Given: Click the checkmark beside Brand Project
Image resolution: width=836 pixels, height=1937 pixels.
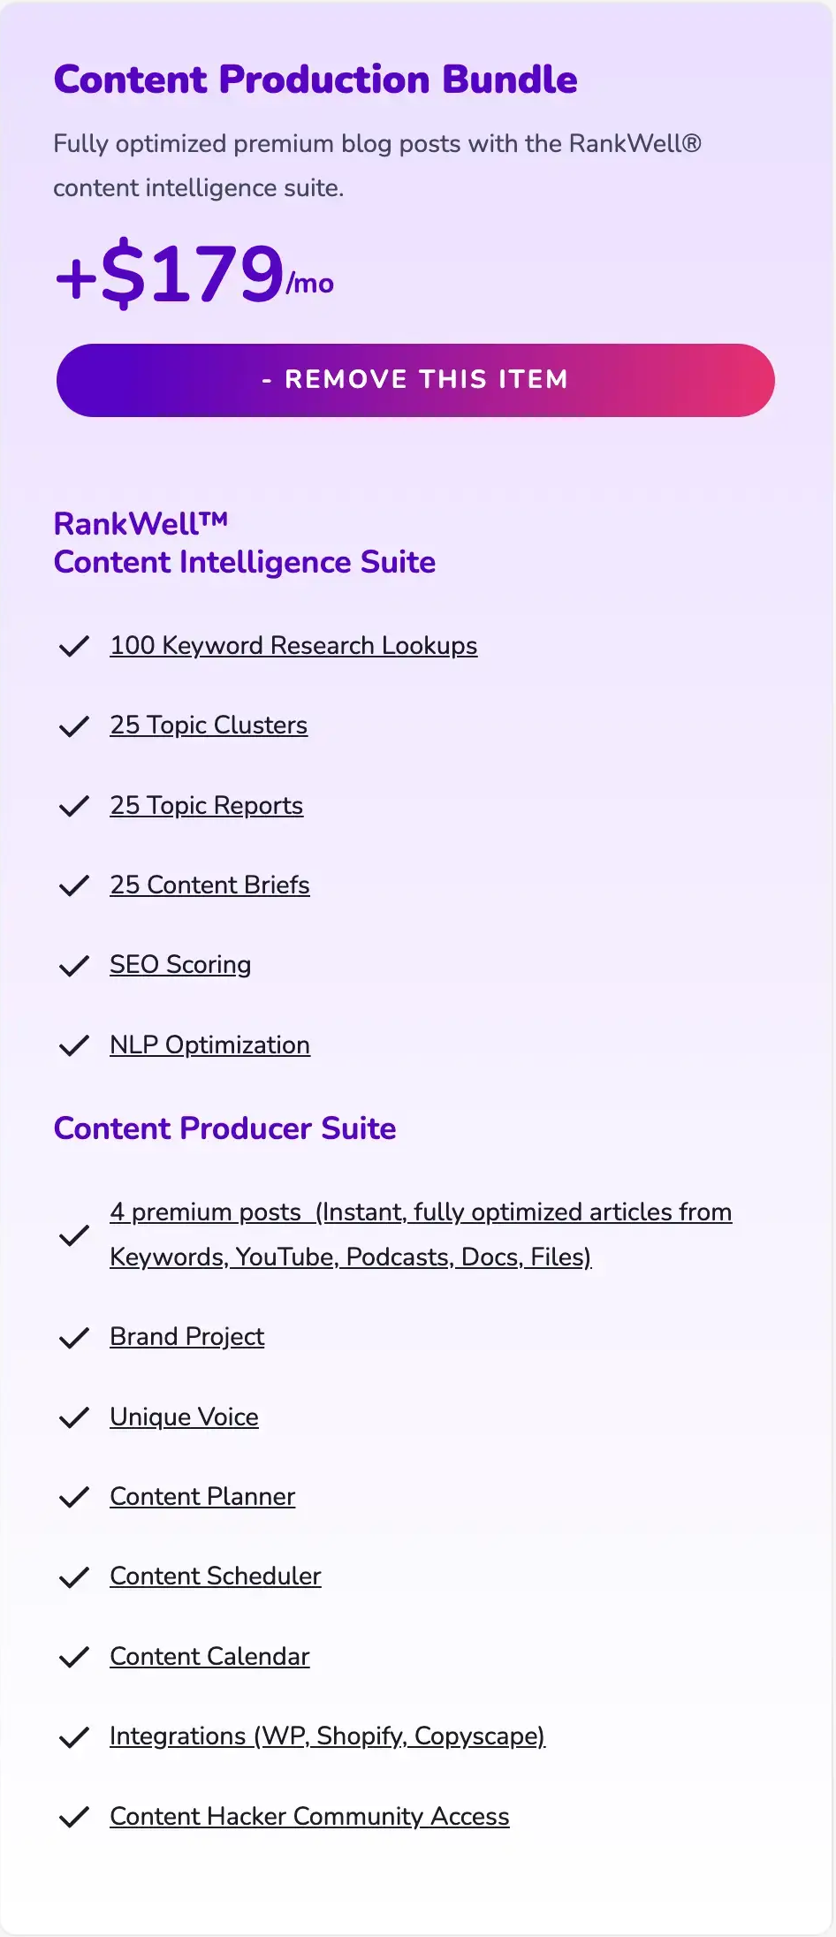Looking at the screenshot, I should (73, 1338).
